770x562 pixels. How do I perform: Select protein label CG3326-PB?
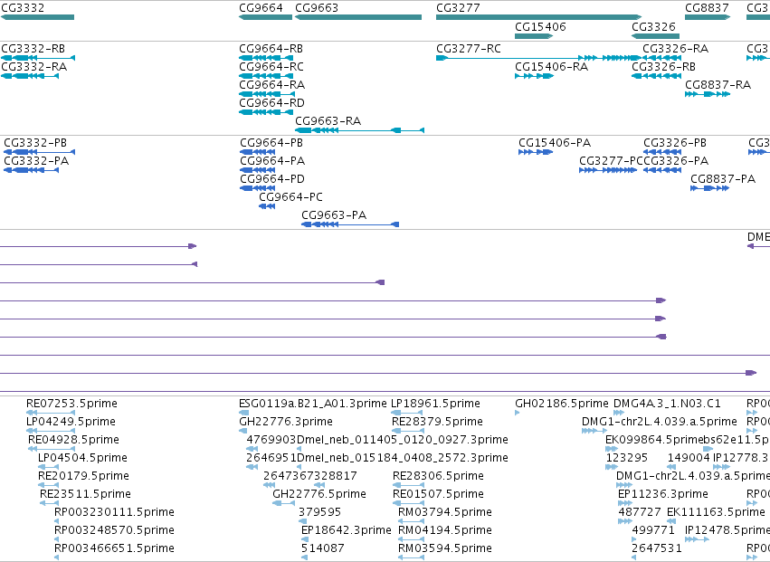[675, 143]
